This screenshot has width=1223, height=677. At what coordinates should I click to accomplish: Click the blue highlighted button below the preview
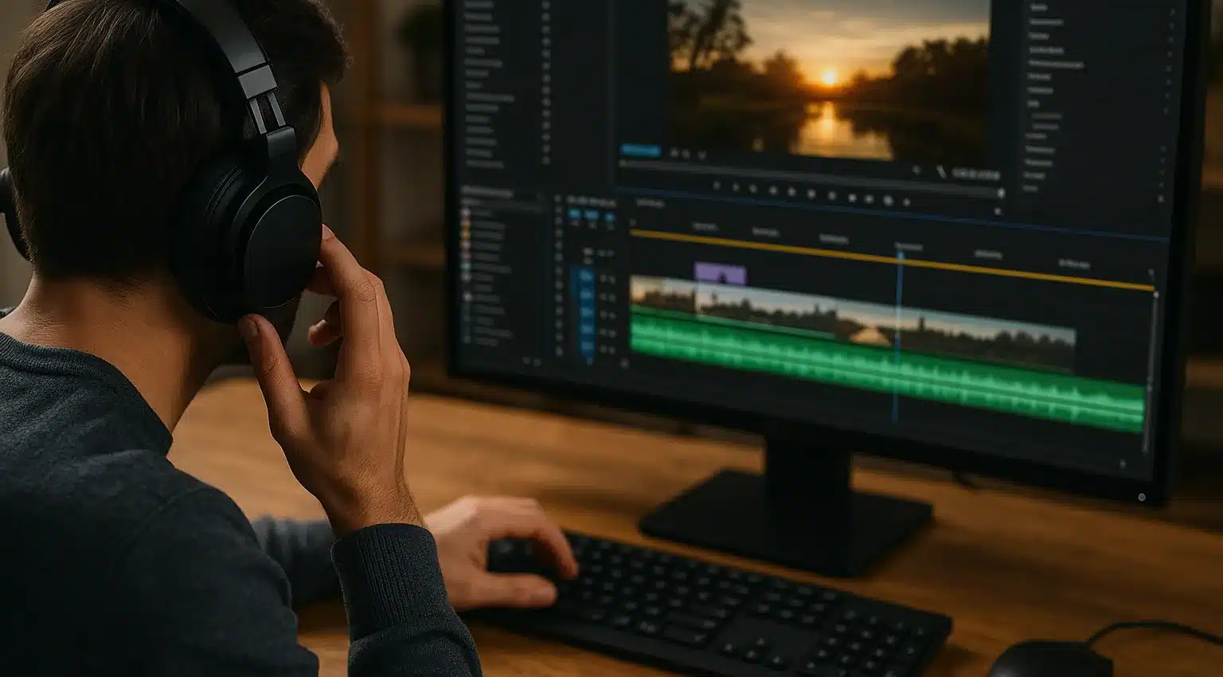tap(640, 151)
